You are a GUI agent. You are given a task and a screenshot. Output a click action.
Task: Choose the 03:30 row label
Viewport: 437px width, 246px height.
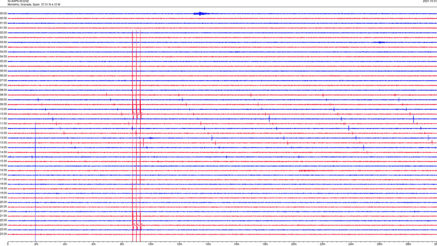[3, 47]
